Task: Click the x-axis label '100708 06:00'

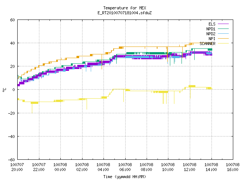Action: (x=125, y=167)
